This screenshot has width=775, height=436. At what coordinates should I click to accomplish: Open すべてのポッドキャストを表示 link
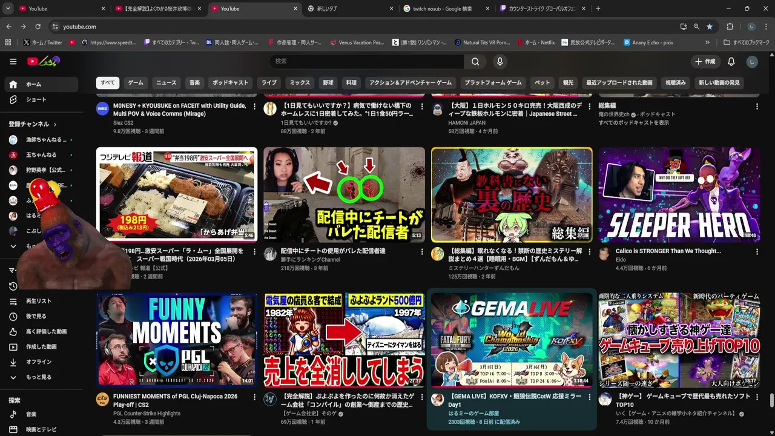coord(634,123)
